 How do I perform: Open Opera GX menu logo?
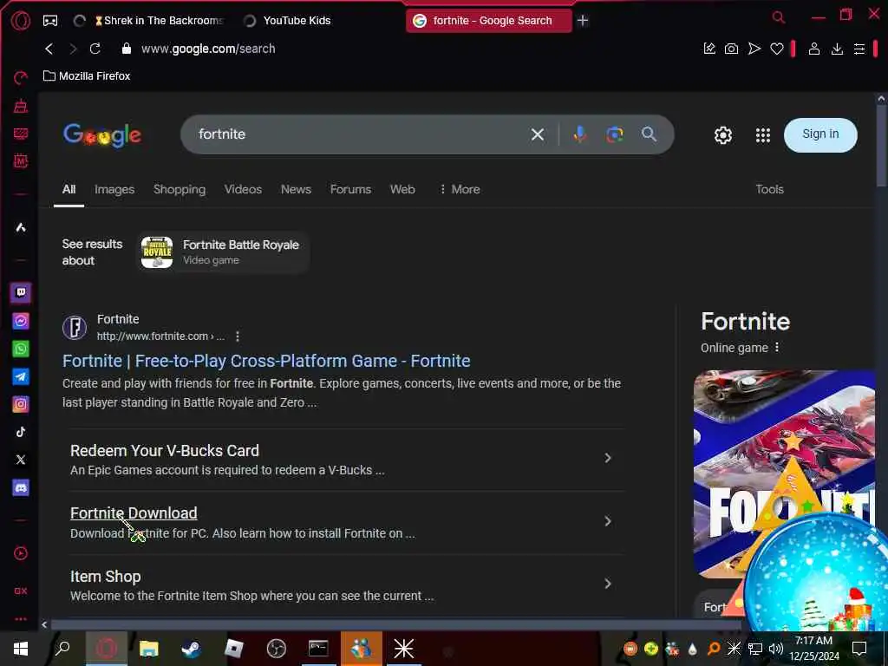point(21,21)
